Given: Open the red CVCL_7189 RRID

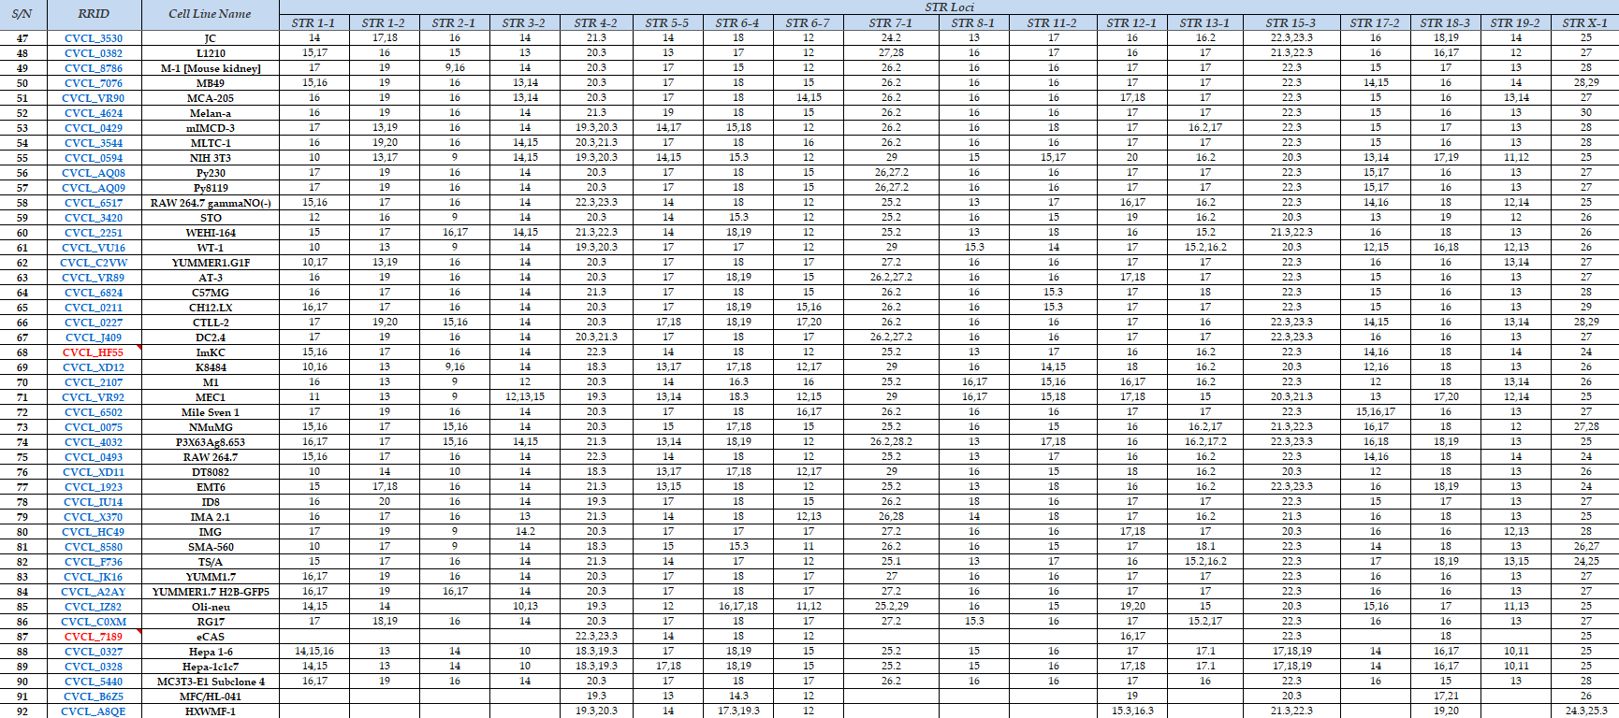Looking at the screenshot, I should click(x=94, y=637).
